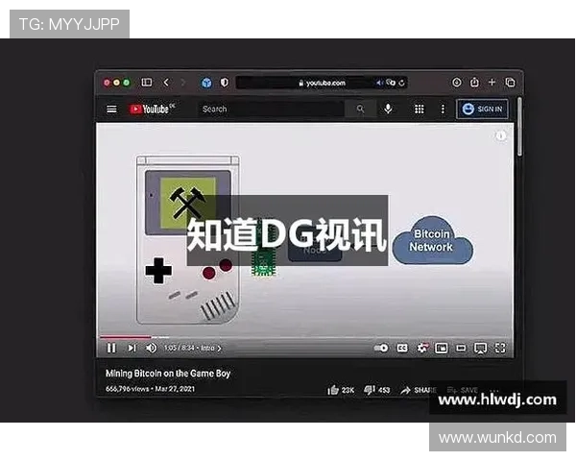Enter fullscreen mode
Image resolution: width=576 pixels, height=461 pixels.
coord(500,348)
